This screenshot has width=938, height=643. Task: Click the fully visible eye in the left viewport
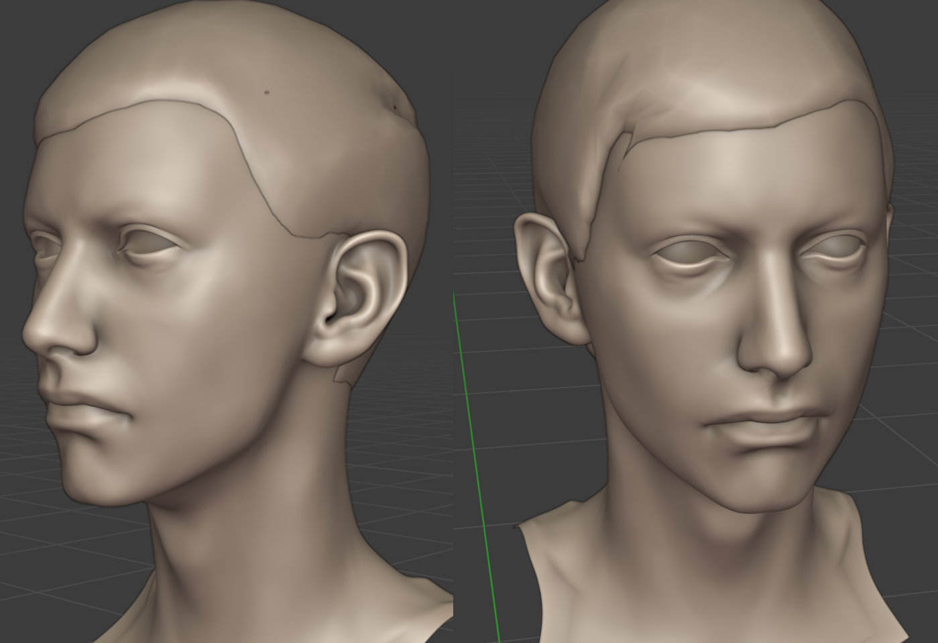click(151, 243)
